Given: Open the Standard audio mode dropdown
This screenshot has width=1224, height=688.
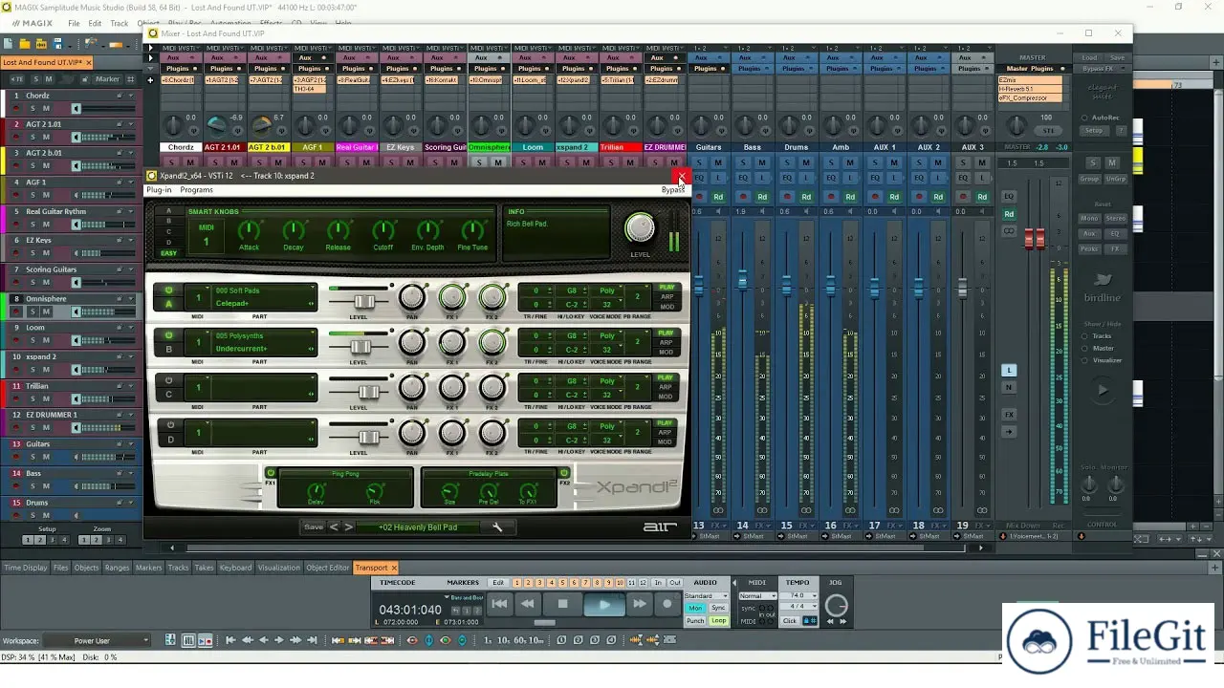Looking at the screenshot, I should [706, 596].
